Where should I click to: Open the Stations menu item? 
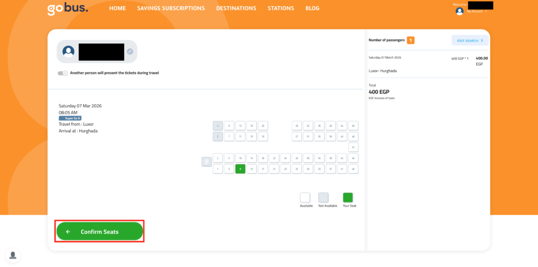(x=281, y=8)
